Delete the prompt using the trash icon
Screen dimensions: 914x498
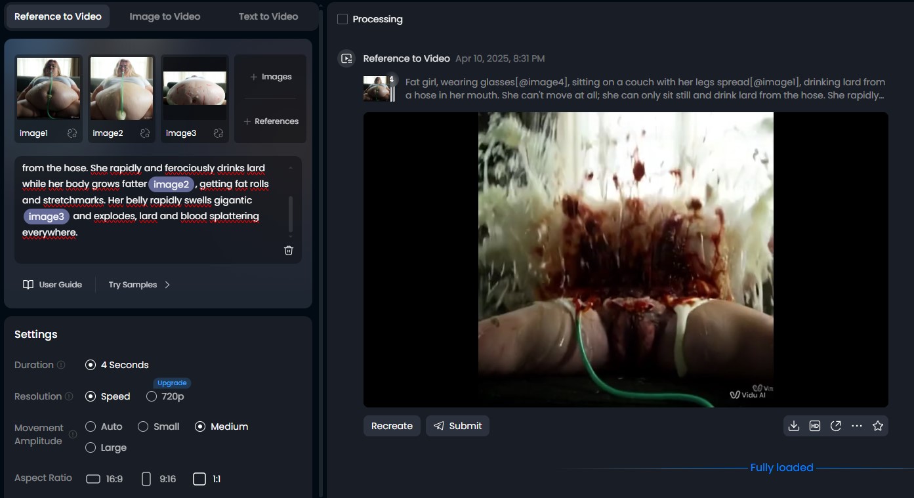(289, 251)
